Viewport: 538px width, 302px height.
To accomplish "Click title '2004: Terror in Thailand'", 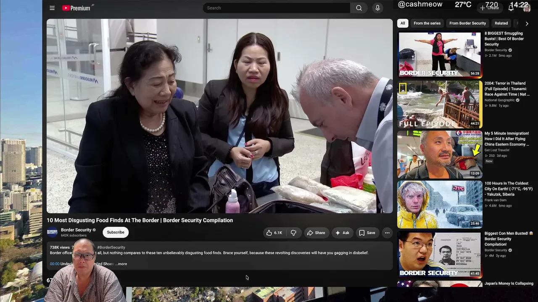I will [x=507, y=89].
